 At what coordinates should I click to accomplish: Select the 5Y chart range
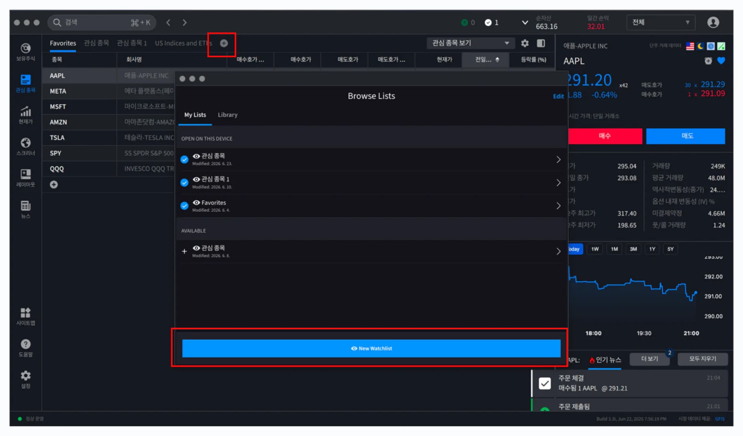[671, 249]
